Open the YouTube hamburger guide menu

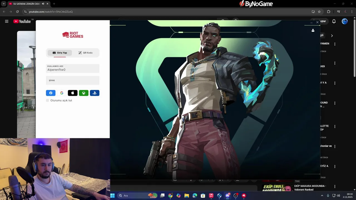tap(7, 21)
